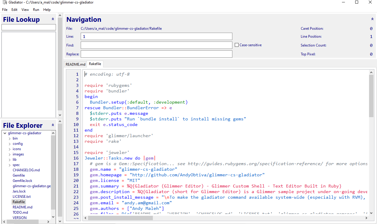Click the Selection Count label
Screen dimensions: 377x224
pyautogui.click(x=313, y=45)
